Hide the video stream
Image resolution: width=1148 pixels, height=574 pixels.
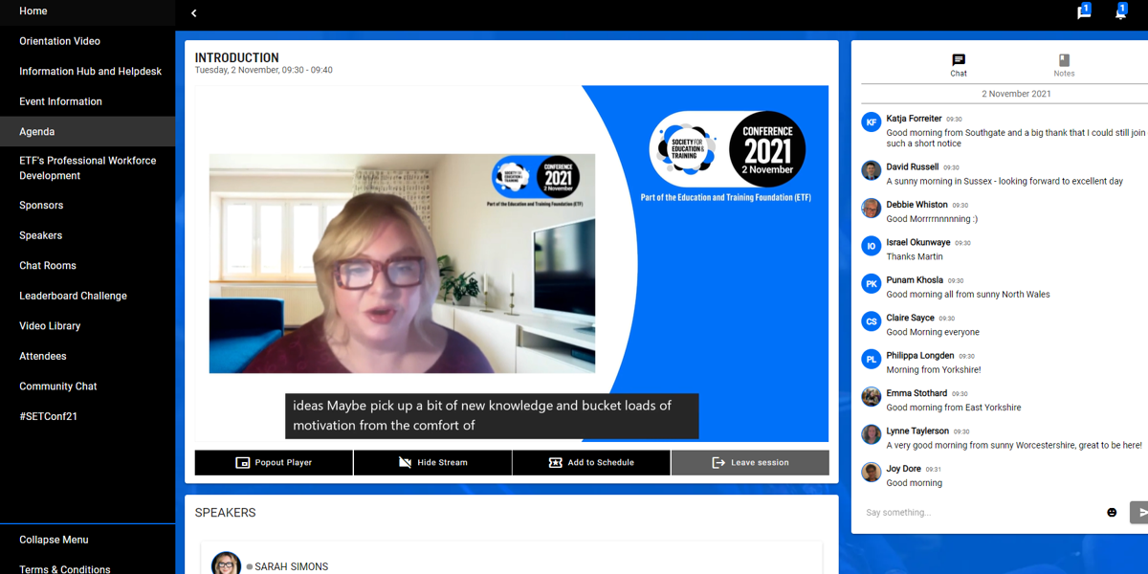coord(432,463)
